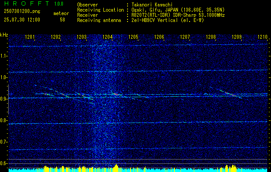Image resolution: width=271 pixels, height=172 pixels.
Task: Click the 1208 time marker
Action: tap(211, 37)
